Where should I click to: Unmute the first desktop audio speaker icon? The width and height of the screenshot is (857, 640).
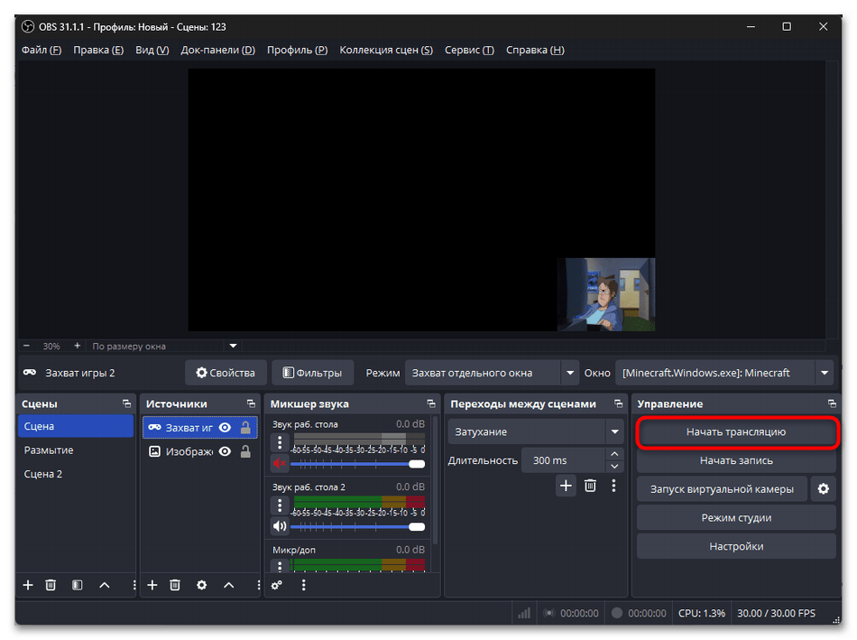tap(280, 464)
